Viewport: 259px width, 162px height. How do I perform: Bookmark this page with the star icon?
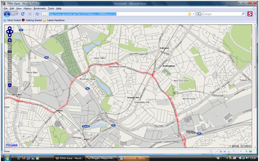point(189,14)
